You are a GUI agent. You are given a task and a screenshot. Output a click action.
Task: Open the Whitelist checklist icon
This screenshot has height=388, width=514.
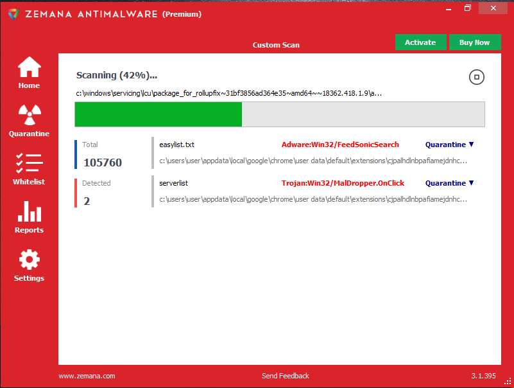click(29, 163)
